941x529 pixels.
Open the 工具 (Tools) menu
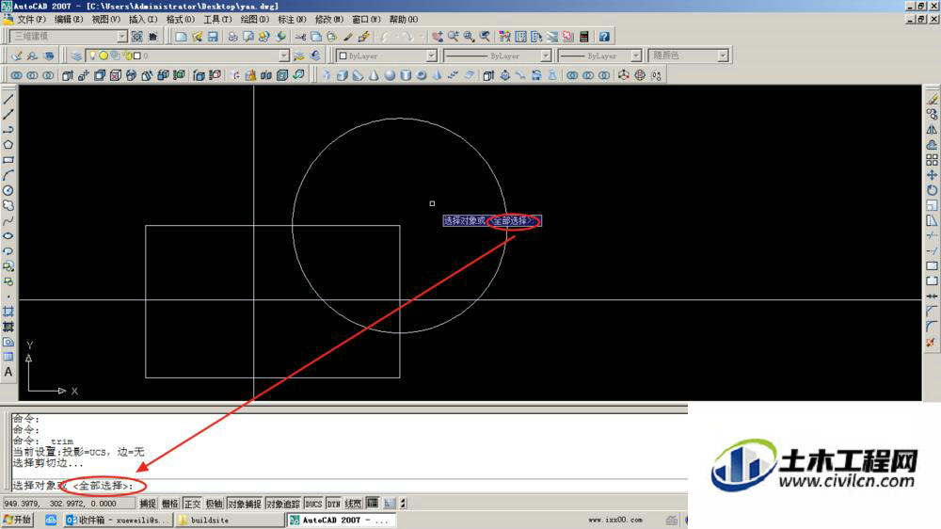pyautogui.click(x=217, y=20)
